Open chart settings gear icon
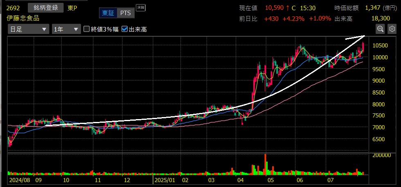 tap(392, 29)
